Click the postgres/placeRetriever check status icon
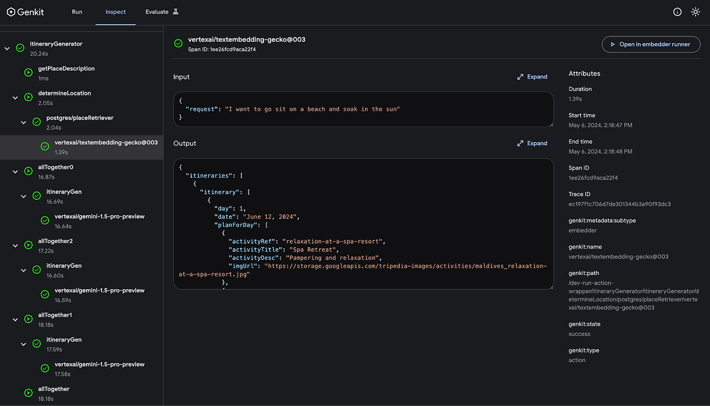This screenshot has width=710, height=406. (x=37, y=122)
